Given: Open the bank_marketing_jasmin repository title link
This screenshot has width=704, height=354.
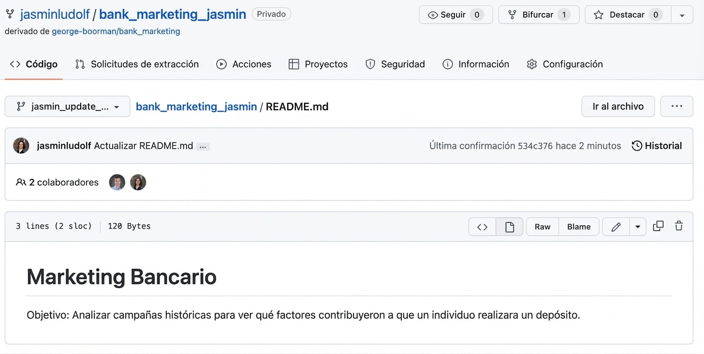Looking at the screenshot, I should [x=173, y=14].
